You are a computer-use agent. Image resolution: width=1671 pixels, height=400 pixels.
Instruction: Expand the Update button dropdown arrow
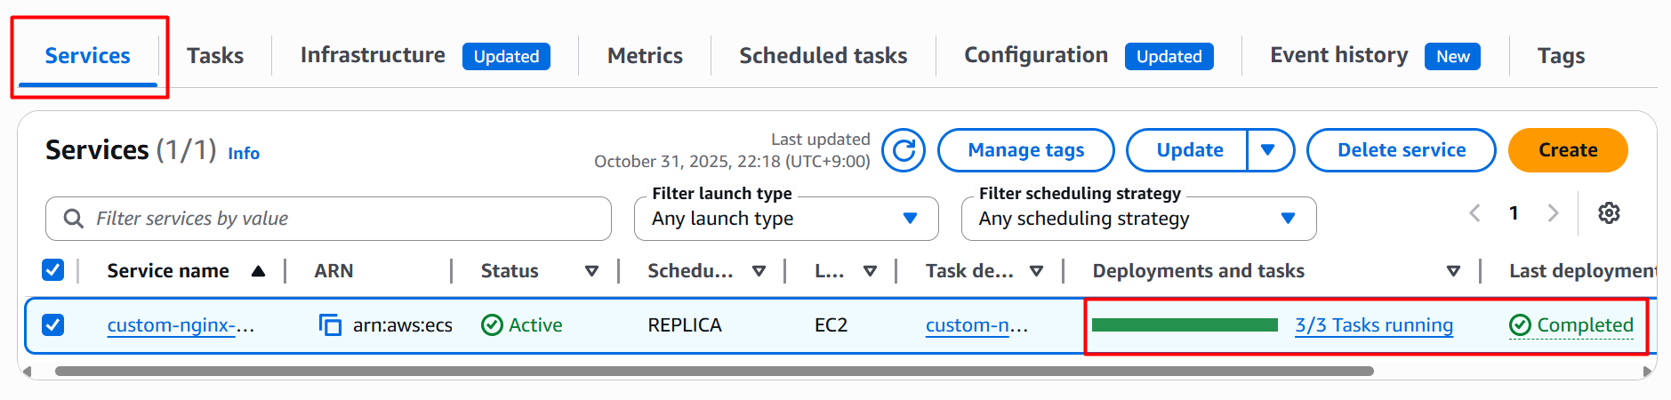pos(1269,150)
